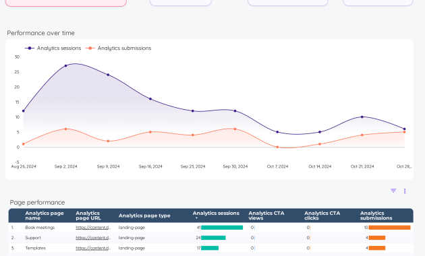Select the Templates row name
Screen dimensions: 425x256
(36, 248)
